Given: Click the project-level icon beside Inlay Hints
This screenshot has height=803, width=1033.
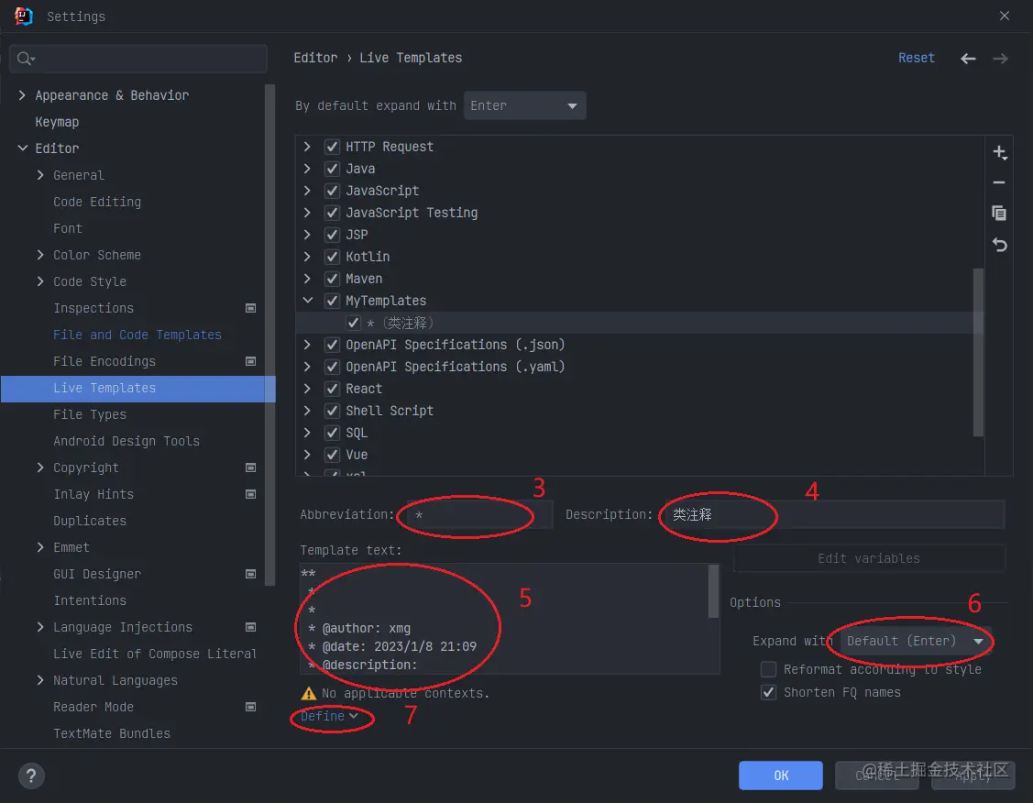Looking at the screenshot, I should [x=250, y=494].
